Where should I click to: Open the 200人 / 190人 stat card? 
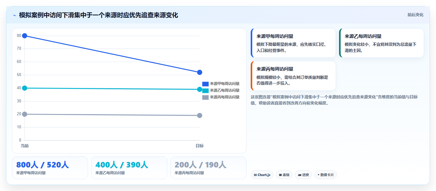(x=208, y=168)
